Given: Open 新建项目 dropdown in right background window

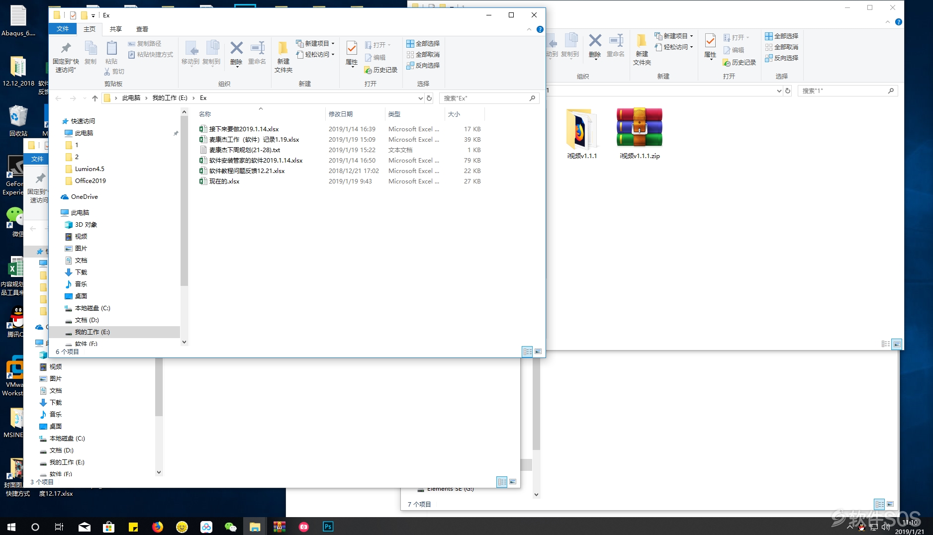Looking at the screenshot, I should pyautogui.click(x=674, y=36).
